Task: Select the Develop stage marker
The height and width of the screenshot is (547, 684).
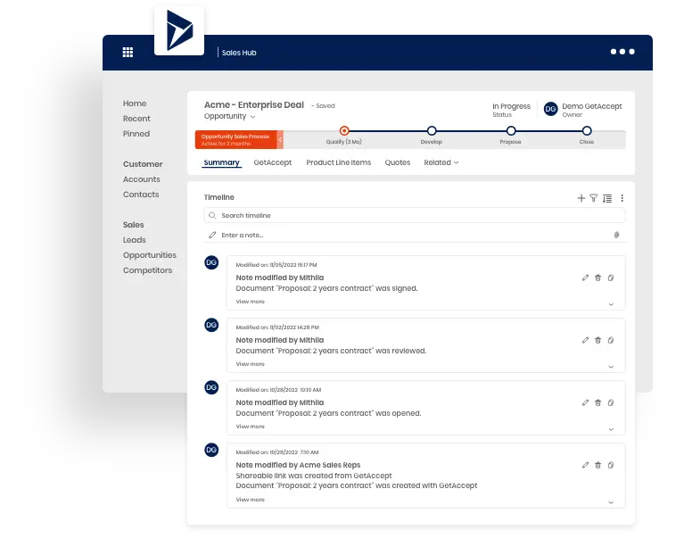Action: pyautogui.click(x=432, y=130)
